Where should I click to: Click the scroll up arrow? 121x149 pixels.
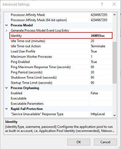tap(114, 15)
